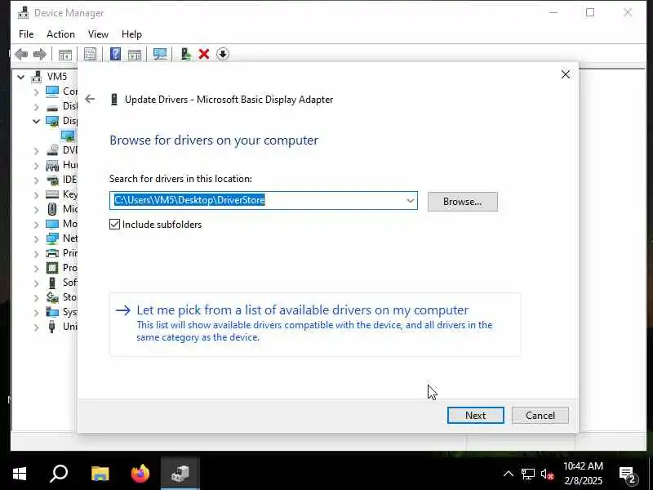Click the blue Help toolbar icon

(115, 54)
